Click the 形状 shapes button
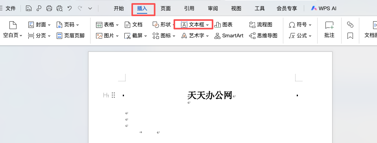377x143 pixels. [162, 25]
